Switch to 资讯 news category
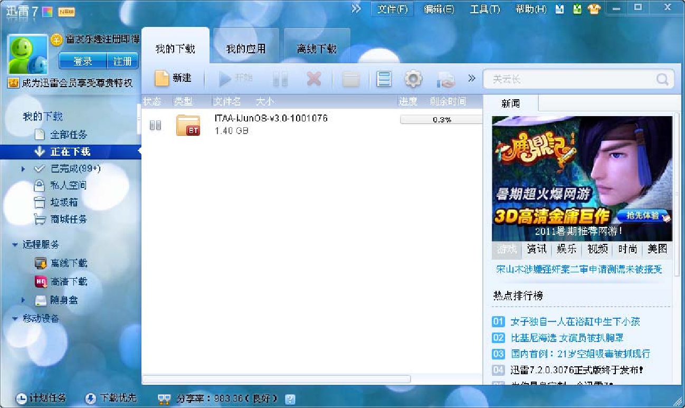This screenshot has width=685, height=408. pos(537,249)
